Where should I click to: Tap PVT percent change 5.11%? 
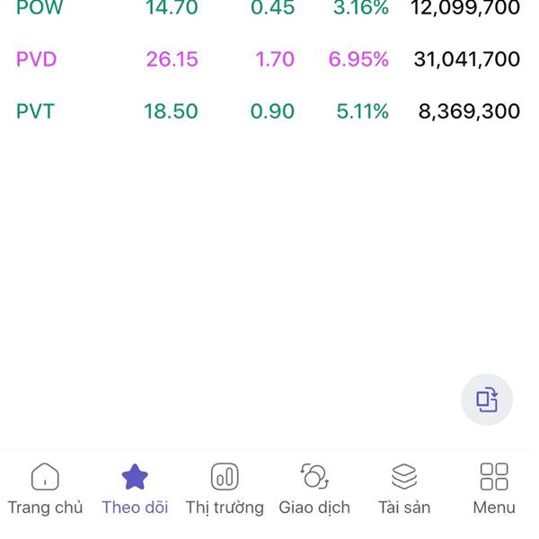362,111
